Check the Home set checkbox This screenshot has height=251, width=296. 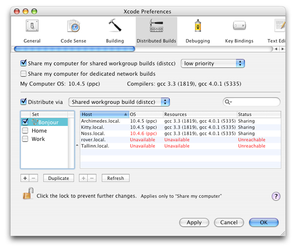click(x=25, y=130)
